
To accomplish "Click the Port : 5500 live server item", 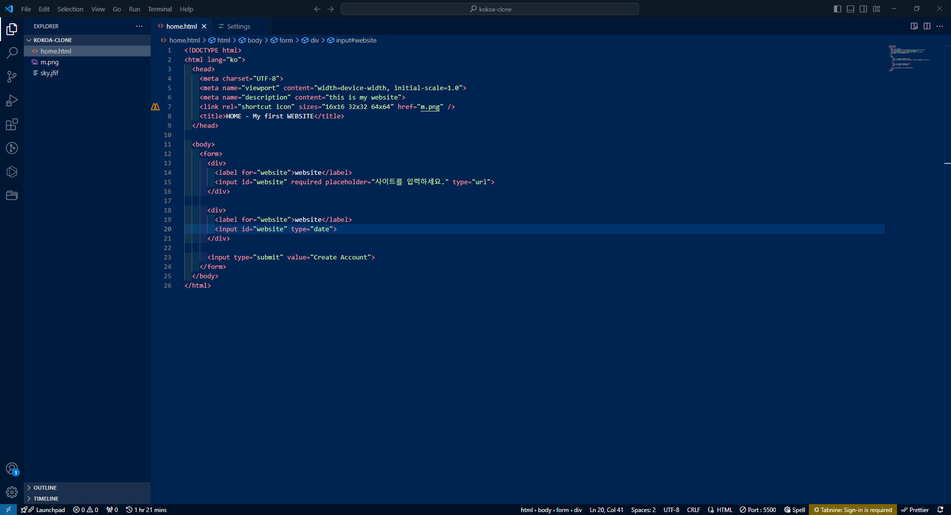I will (758, 510).
